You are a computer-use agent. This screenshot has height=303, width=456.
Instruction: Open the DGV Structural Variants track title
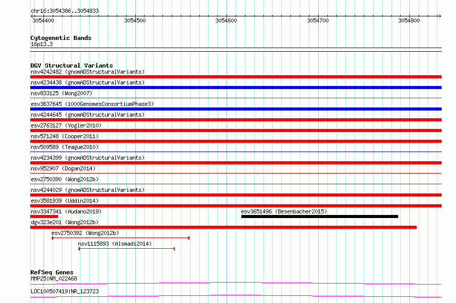click(x=72, y=66)
